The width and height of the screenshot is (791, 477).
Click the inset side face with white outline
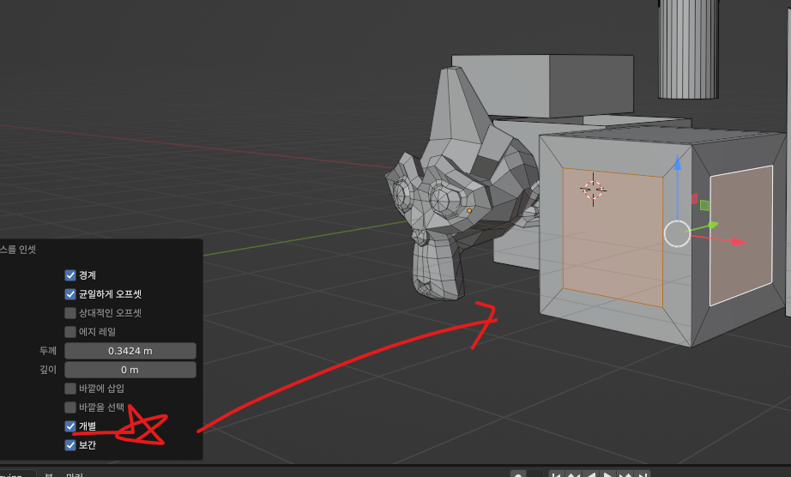tap(741, 235)
